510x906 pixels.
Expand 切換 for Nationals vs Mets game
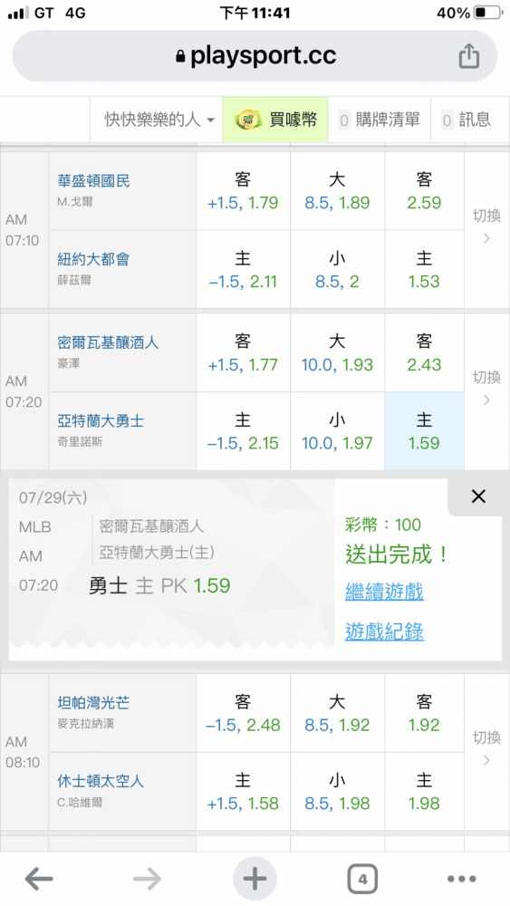(x=486, y=230)
